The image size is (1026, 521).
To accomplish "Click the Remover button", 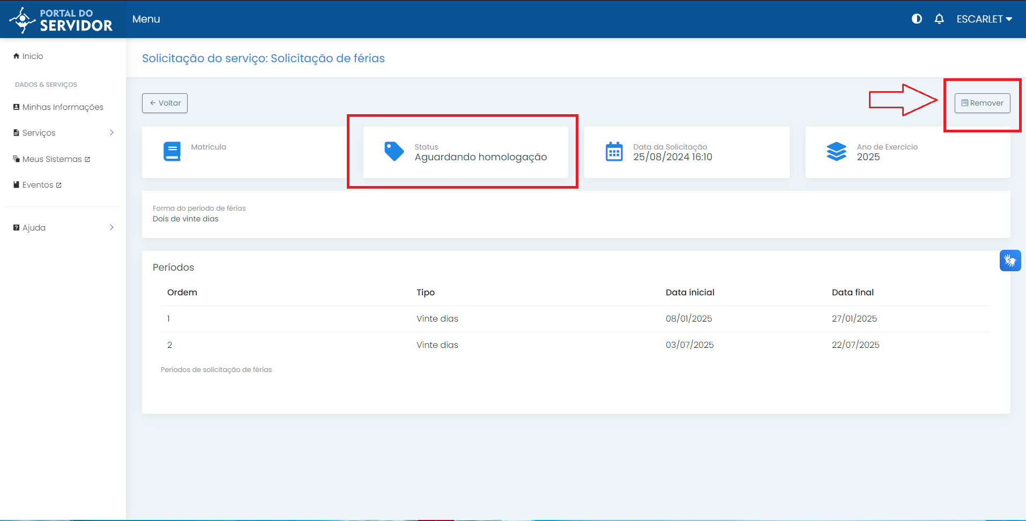I will point(982,103).
